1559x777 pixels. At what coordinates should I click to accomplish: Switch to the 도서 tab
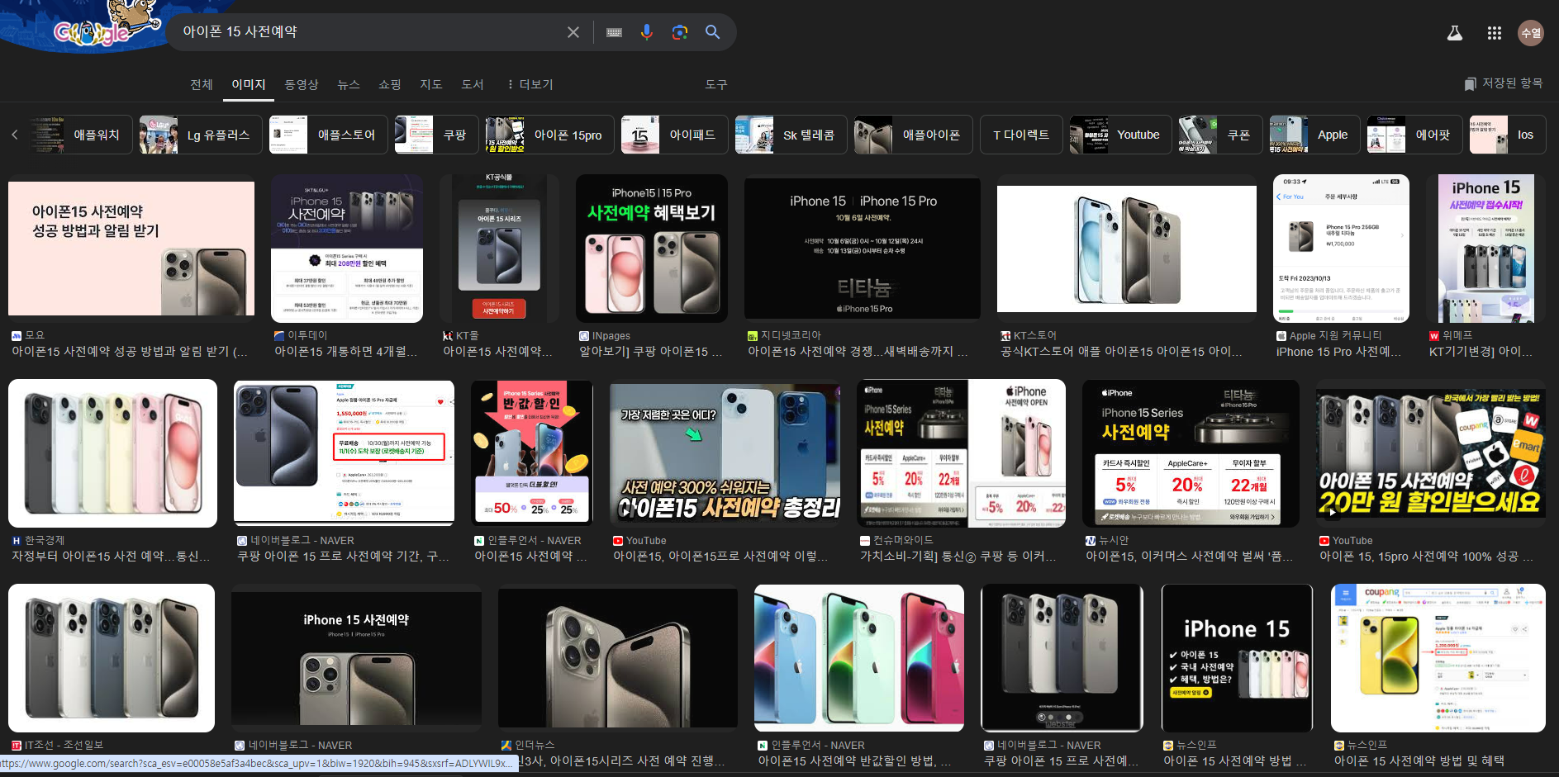[473, 84]
